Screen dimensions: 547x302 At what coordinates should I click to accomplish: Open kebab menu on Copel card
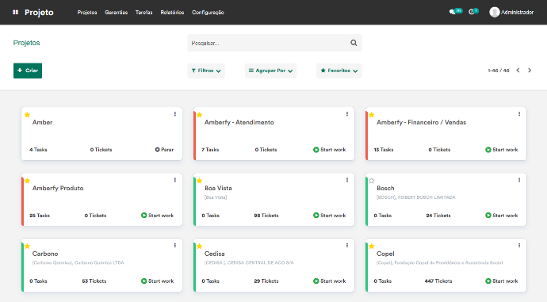[519, 246]
